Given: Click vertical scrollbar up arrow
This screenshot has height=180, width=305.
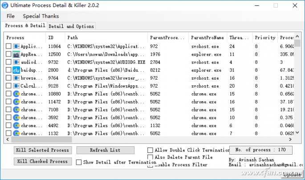Looking at the screenshot, I should click(x=297, y=36).
